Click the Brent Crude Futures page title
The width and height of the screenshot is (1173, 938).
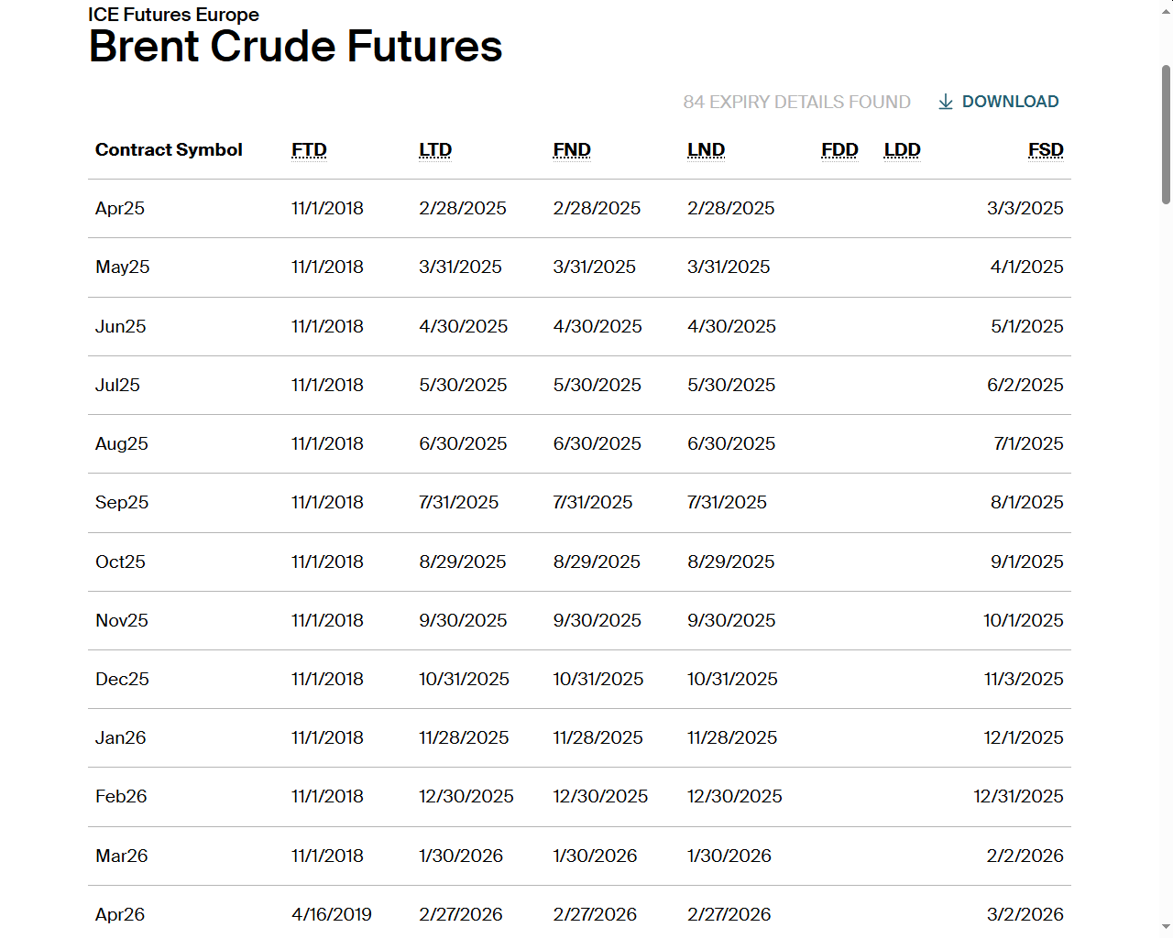coord(295,46)
